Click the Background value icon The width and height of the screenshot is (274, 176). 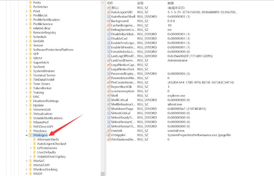pos(109,21)
